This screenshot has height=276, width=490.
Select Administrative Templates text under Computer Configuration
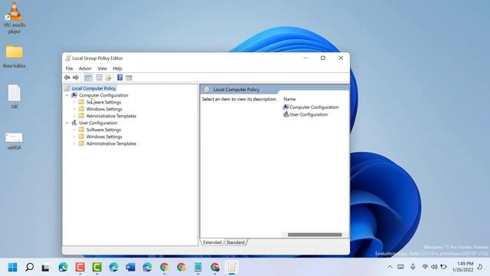click(x=111, y=116)
